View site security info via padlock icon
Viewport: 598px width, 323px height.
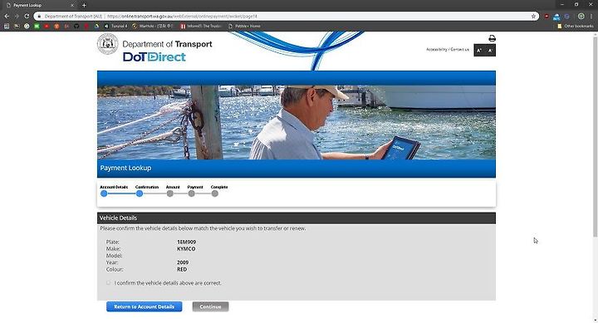pos(39,17)
